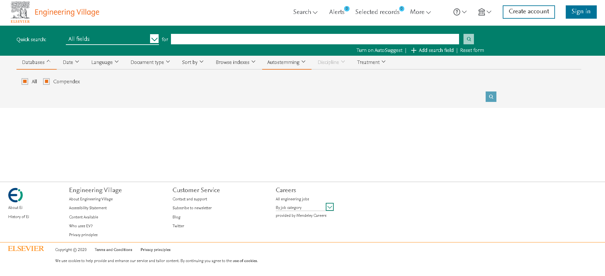
Task: Open Subscribe to newsletter link
Action: click(192, 208)
